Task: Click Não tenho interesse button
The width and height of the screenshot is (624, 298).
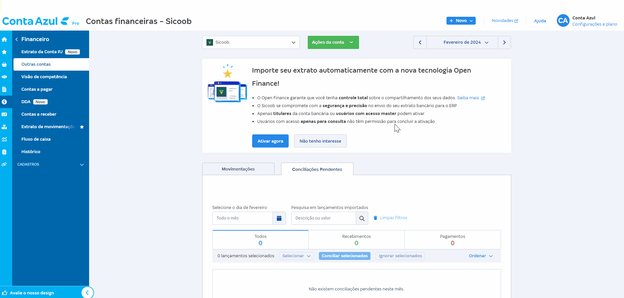Action: pos(320,141)
